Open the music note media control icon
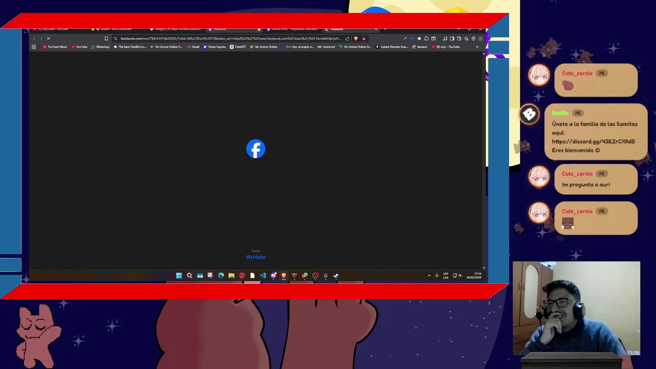The width and height of the screenshot is (656, 369). point(445,38)
